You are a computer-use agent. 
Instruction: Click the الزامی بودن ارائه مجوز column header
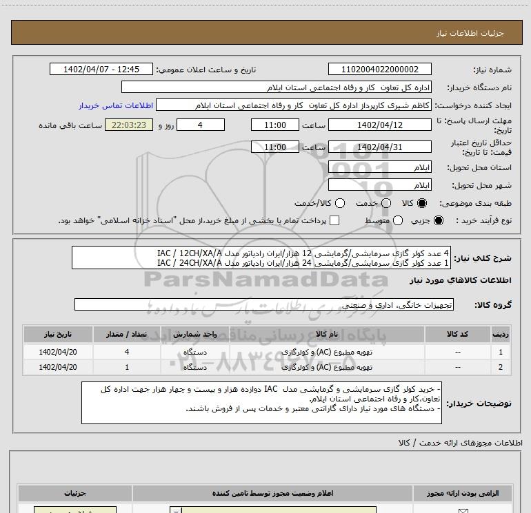click(463, 494)
